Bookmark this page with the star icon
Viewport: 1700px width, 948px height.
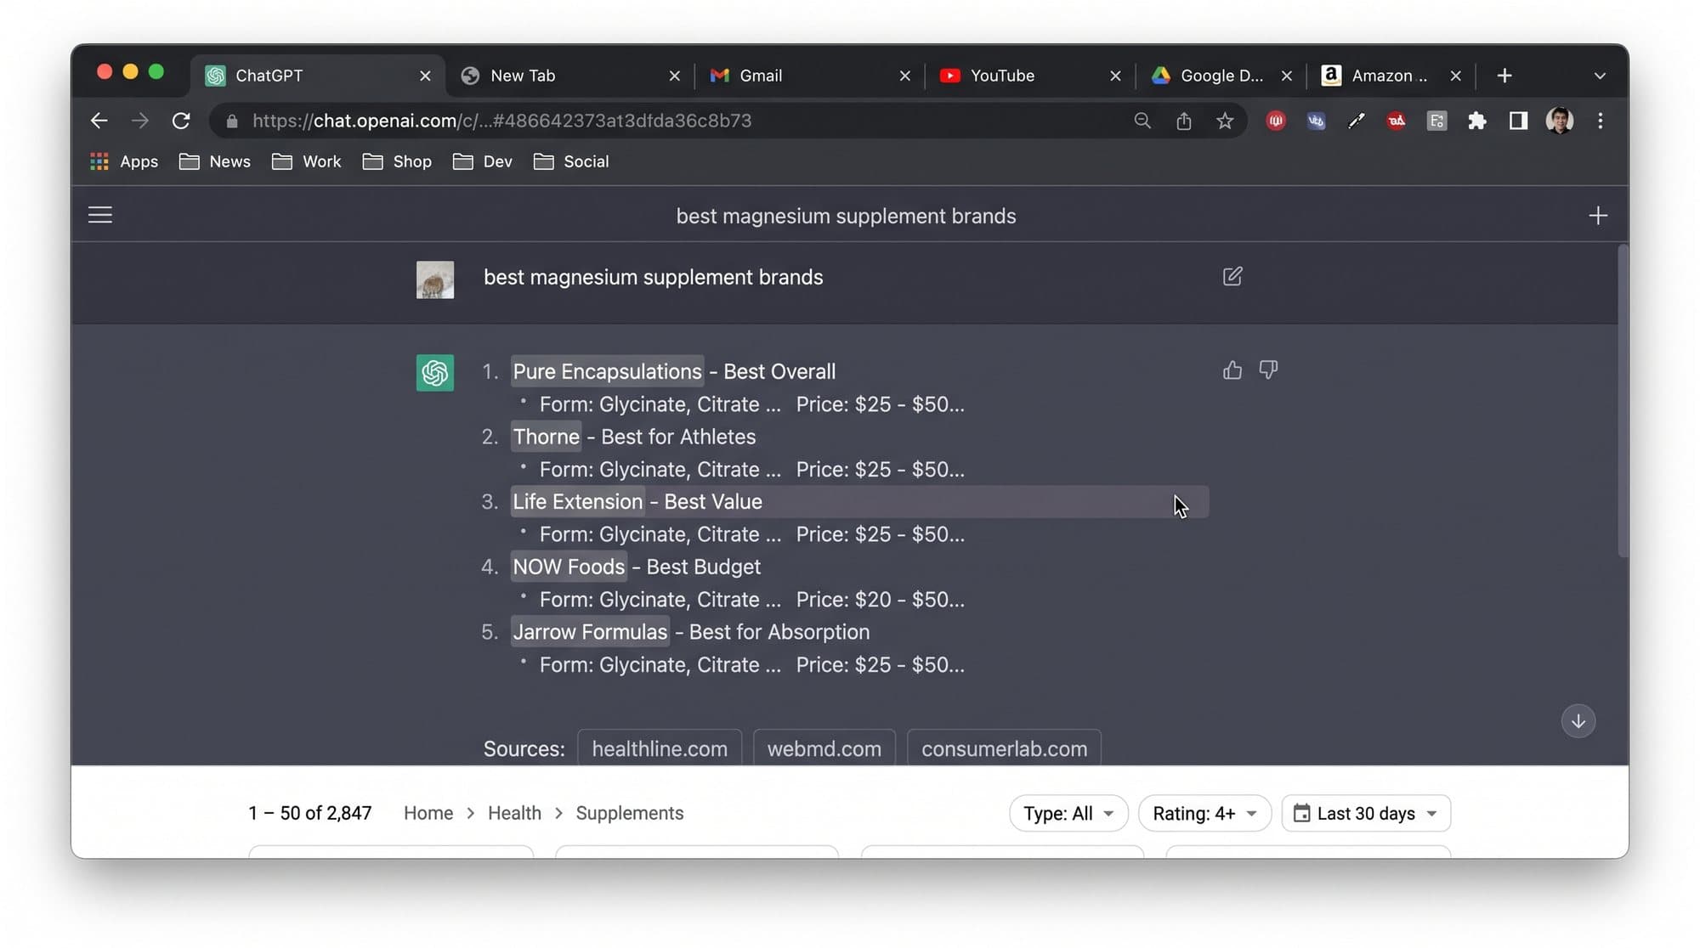coord(1224,121)
